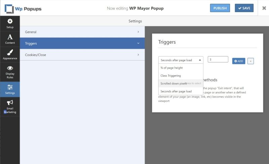Viewport: 269px width, 164px height.
Task: Select the Settings sliders section
Action: click(x=10, y=89)
